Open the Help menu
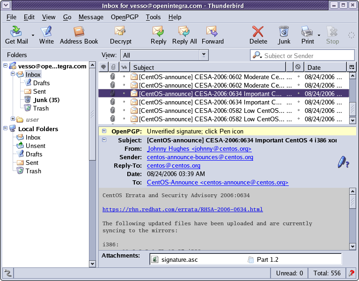 coord(175,17)
